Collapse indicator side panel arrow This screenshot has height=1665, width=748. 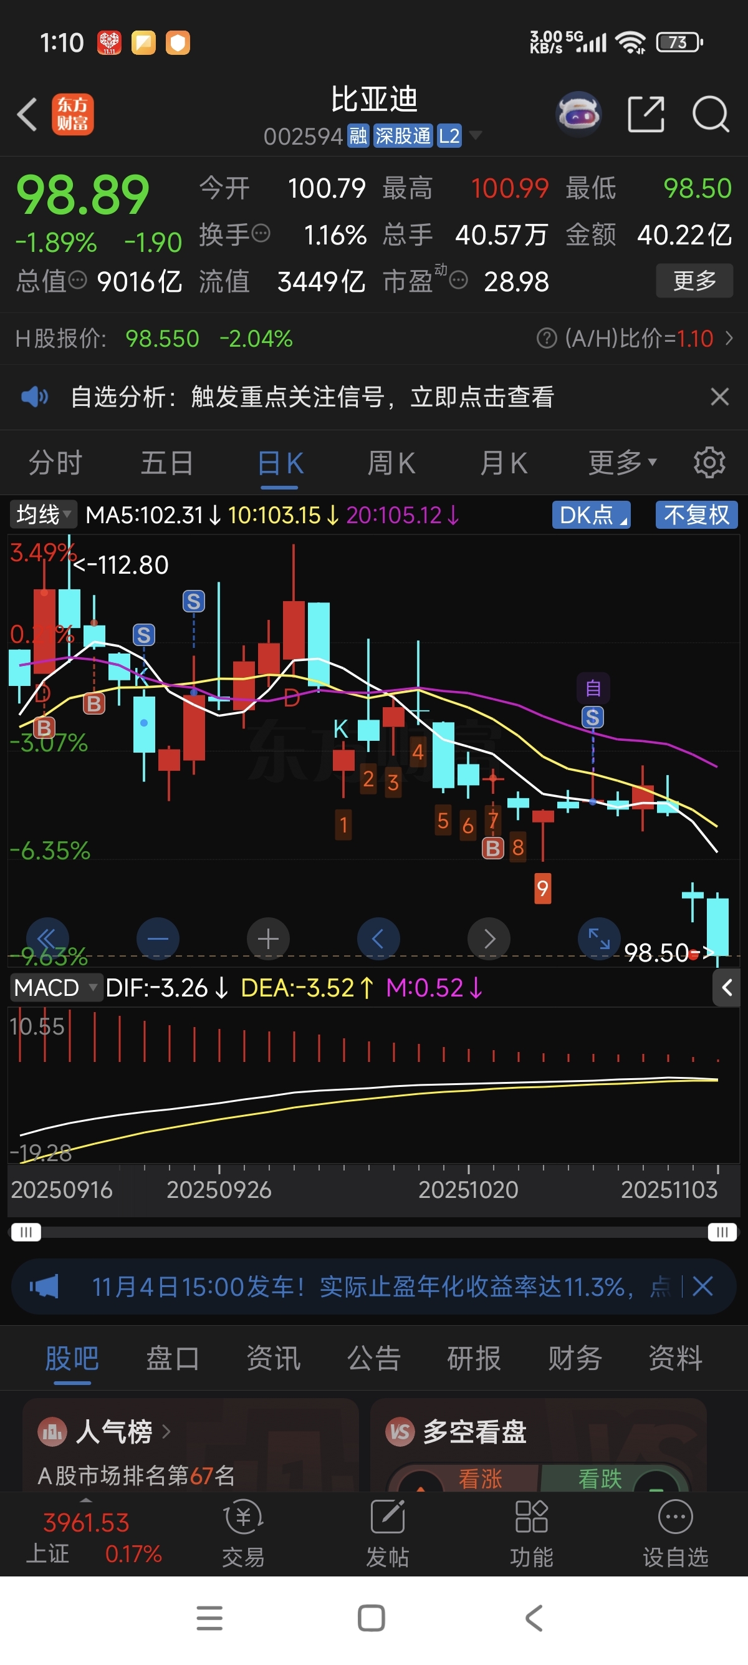pyautogui.click(x=727, y=987)
